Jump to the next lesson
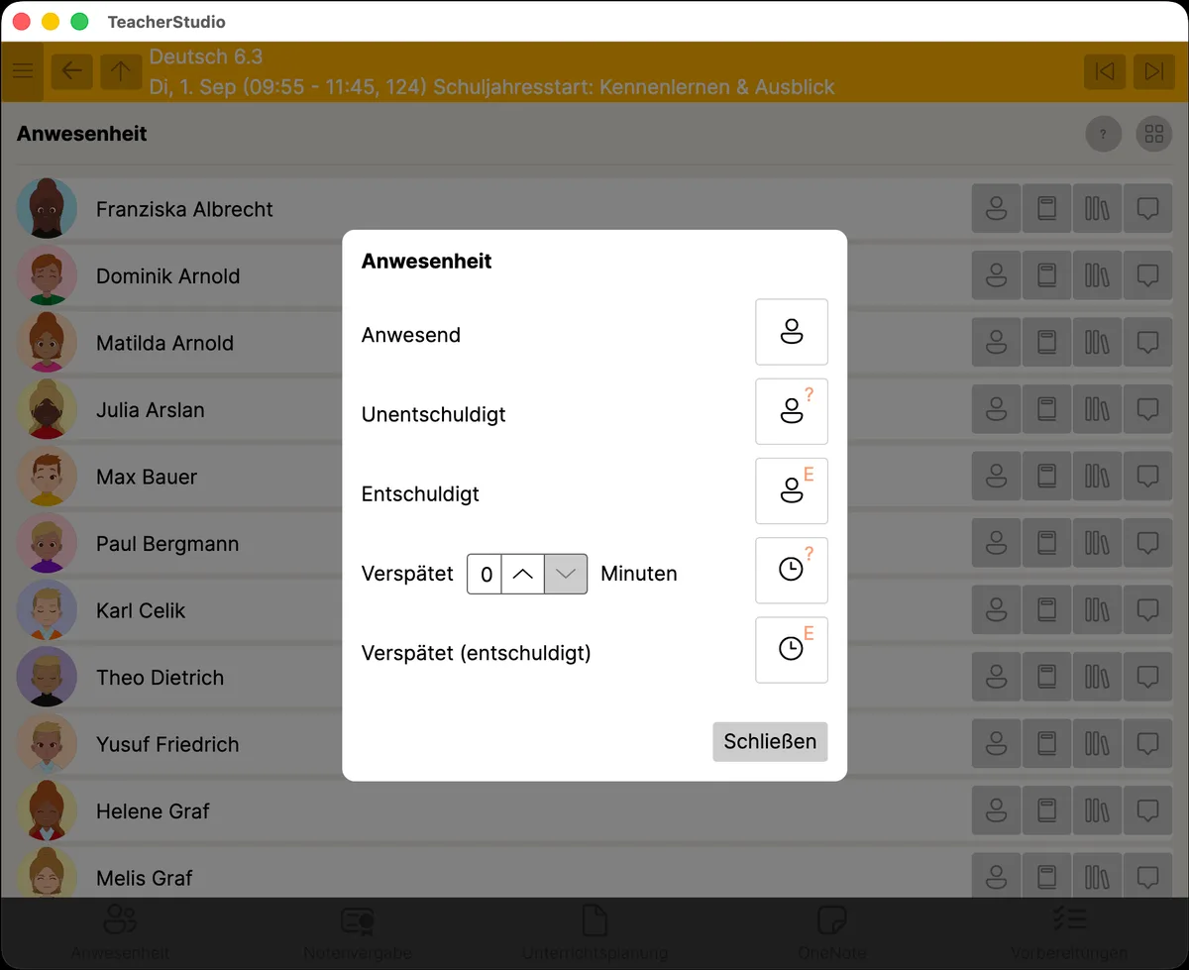Viewport: 1189px width, 970px height. (1154, 71)
